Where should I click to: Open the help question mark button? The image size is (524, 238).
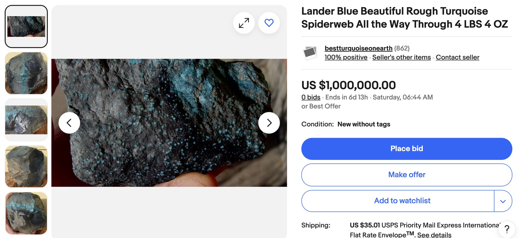pos(507,229)
